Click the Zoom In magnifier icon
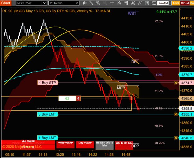The width and height of the screenshot is (194, 158). click(98, 3)
